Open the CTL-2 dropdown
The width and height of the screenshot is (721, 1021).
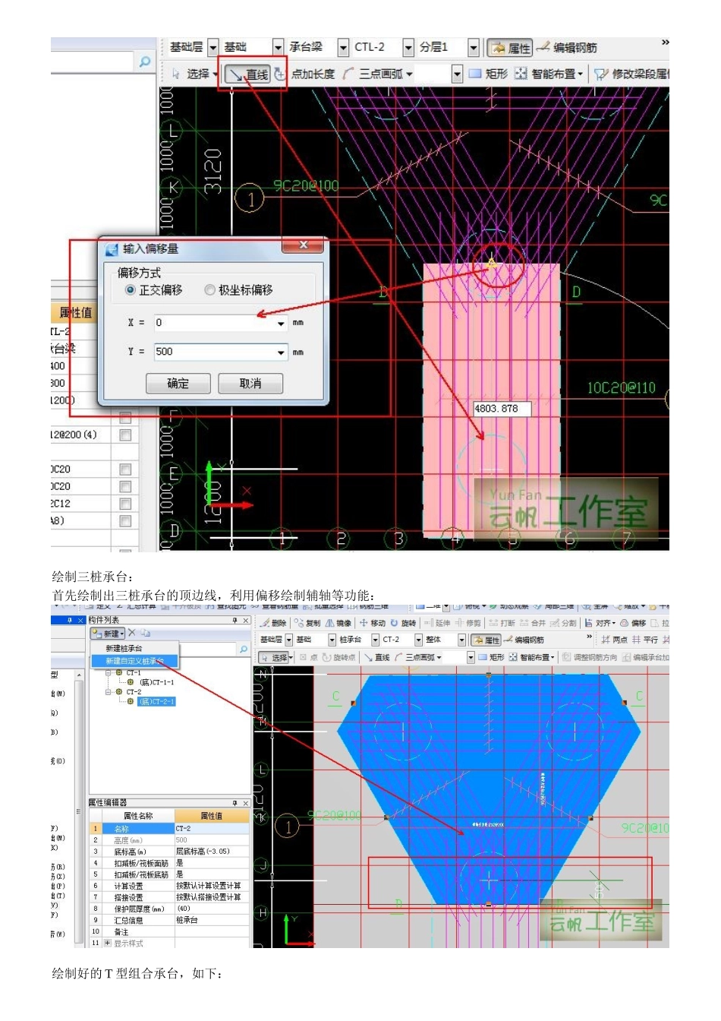click(408, 48)
